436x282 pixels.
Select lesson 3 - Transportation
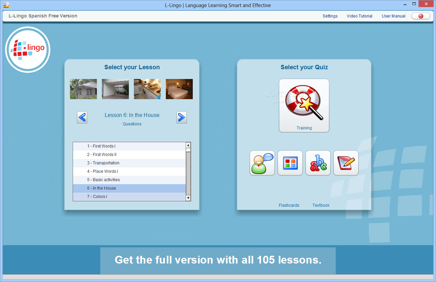click(129, 163)
